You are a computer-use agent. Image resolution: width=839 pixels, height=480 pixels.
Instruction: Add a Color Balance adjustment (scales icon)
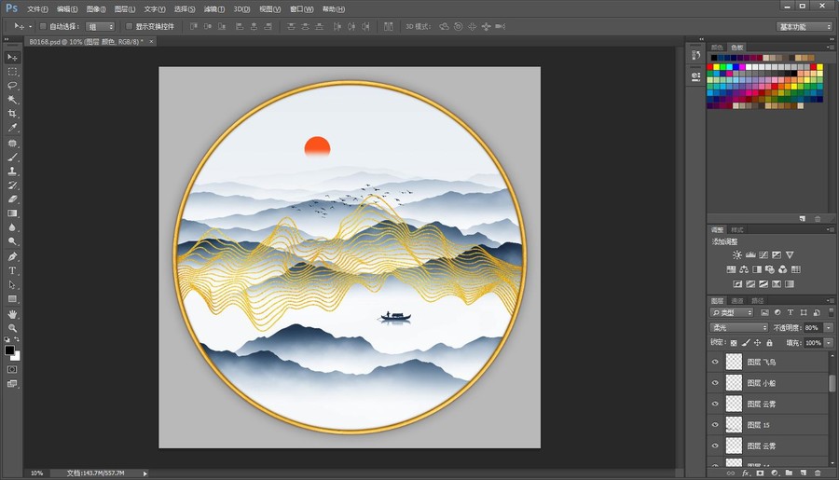pos(744,269)
